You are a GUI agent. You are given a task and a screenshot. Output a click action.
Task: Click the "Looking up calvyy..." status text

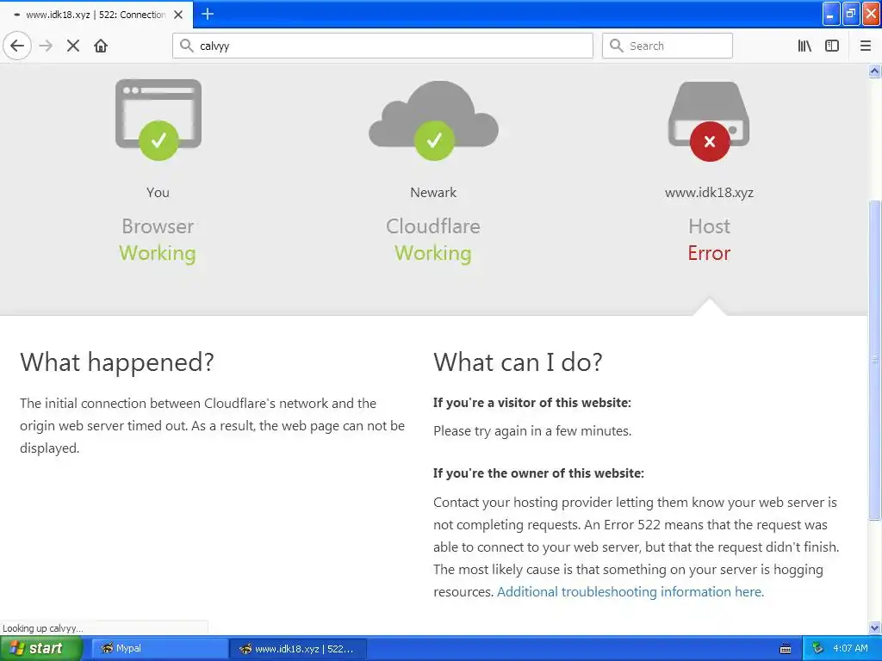(x=43, y=628)
